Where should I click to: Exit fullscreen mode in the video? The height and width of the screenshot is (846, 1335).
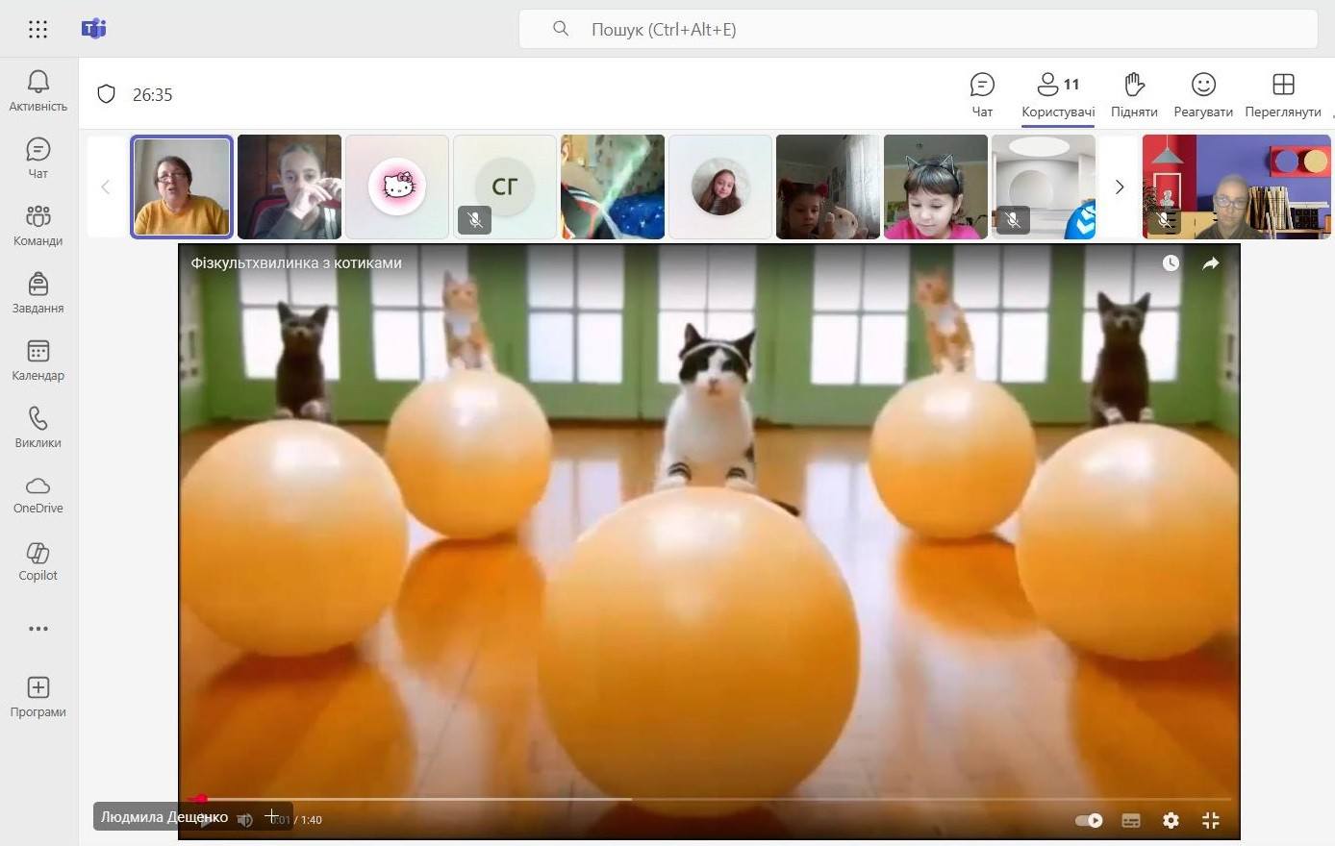(x=1211, y=820)
